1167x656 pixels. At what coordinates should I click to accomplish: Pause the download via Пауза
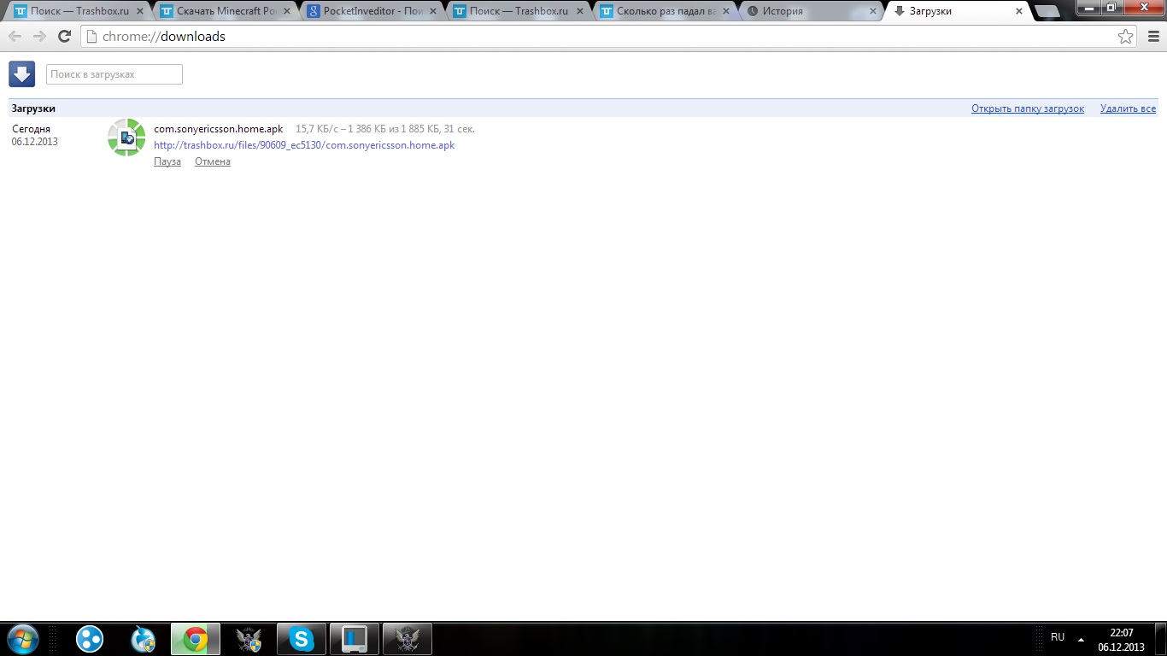coord(167,161)
